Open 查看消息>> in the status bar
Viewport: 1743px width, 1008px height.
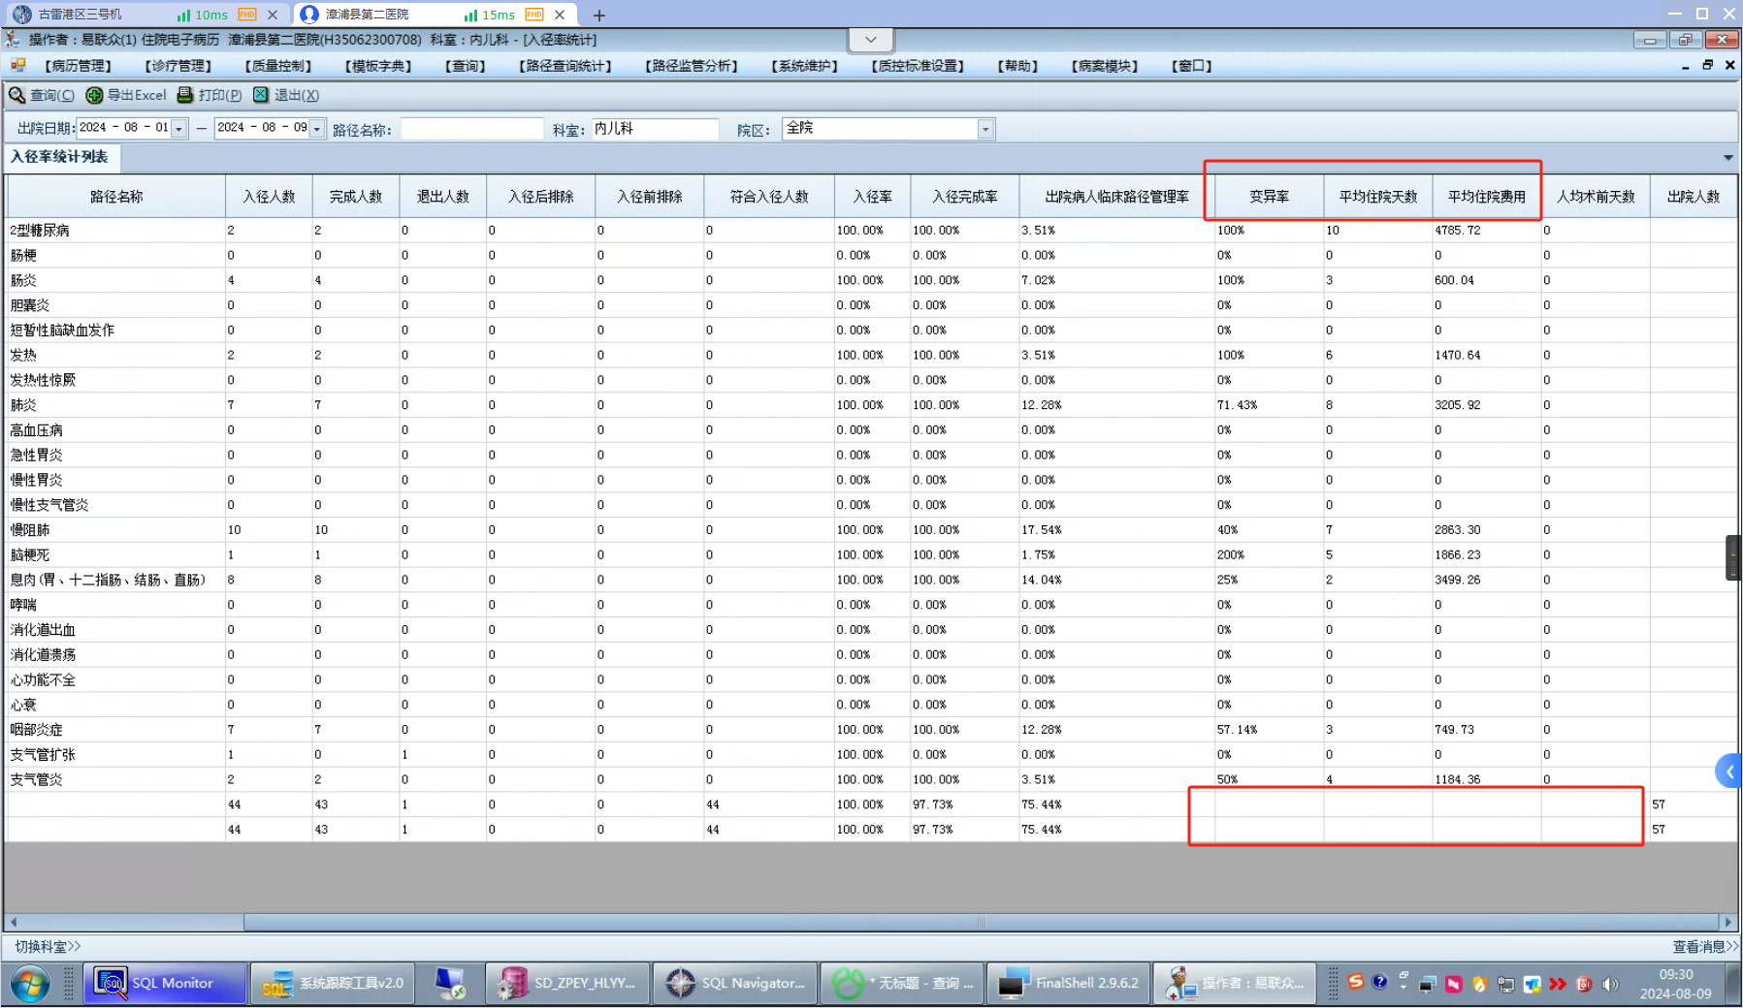[1704, 947]
